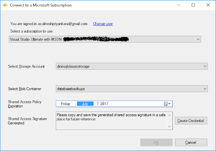Maximize the dialog window
216x151 pixels.
193,5
